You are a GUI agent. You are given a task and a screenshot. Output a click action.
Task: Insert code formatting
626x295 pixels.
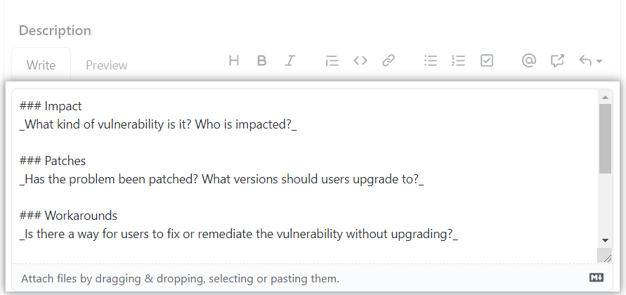pos(360,61)
